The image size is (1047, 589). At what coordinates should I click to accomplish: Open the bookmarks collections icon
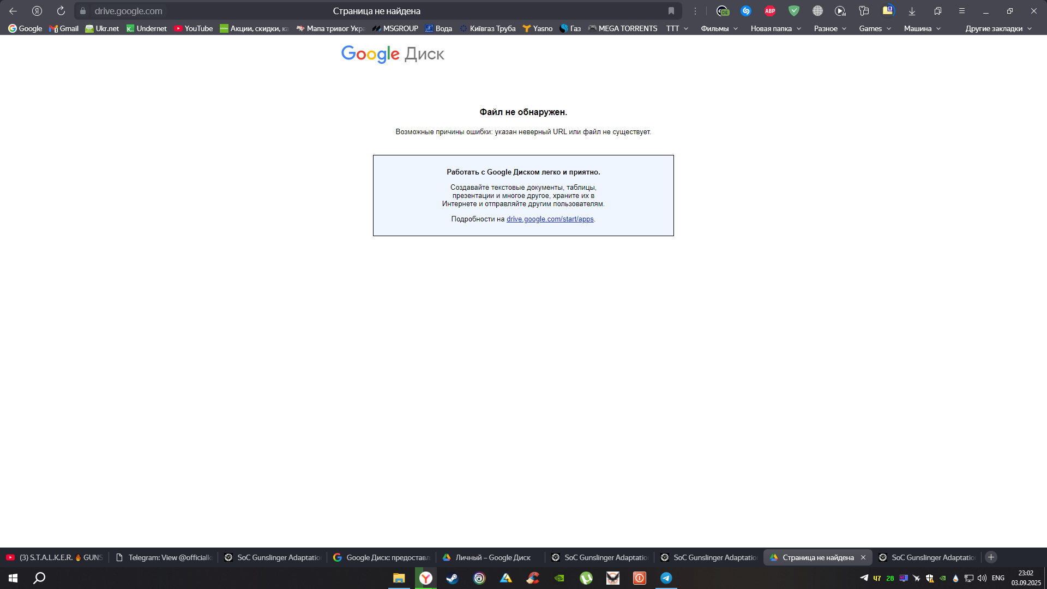pyautogui.click(x=938, y=11)
